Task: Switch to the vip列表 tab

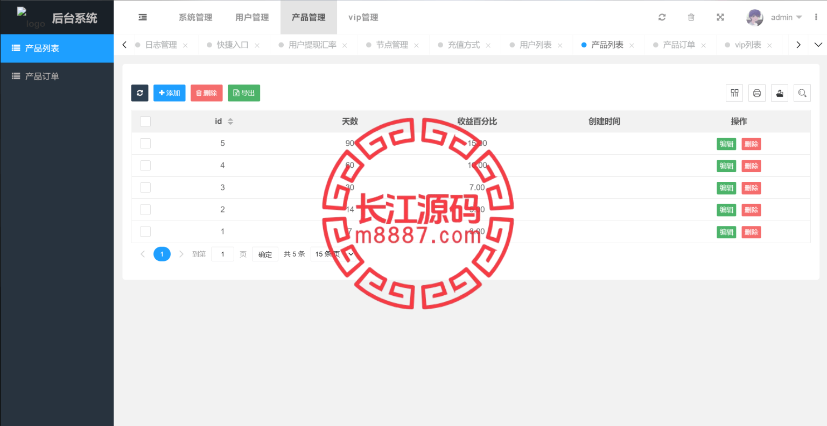Action: coord(748,45)
